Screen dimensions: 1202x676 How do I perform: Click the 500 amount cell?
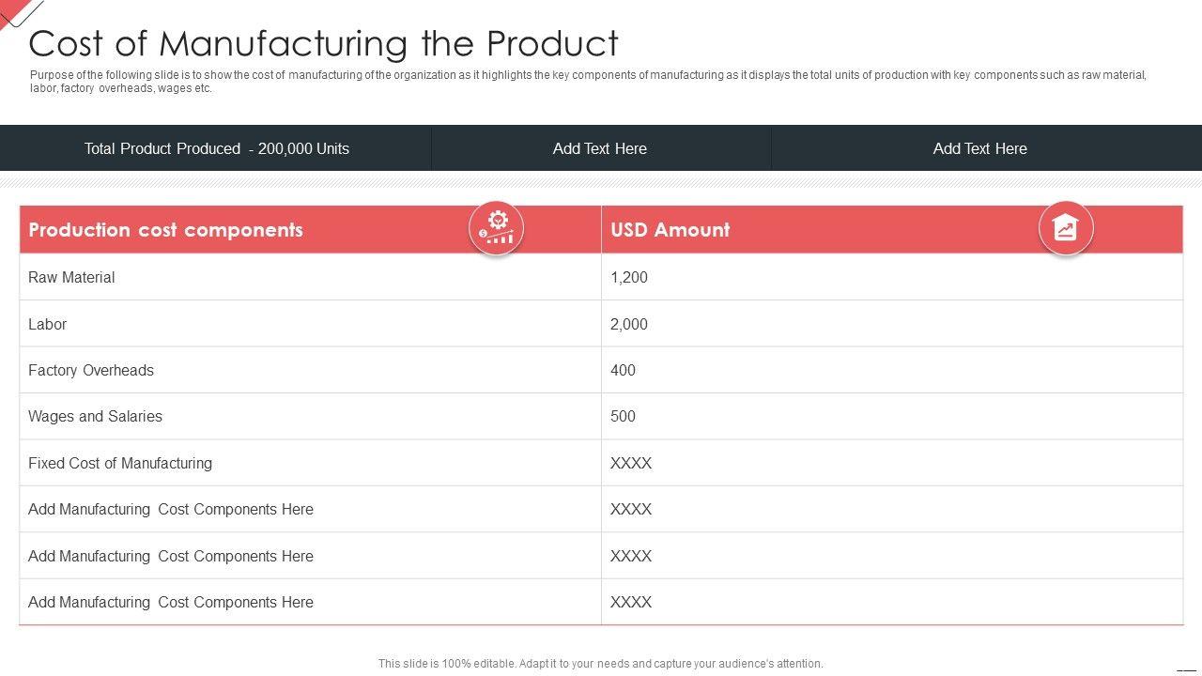point(623,416)
